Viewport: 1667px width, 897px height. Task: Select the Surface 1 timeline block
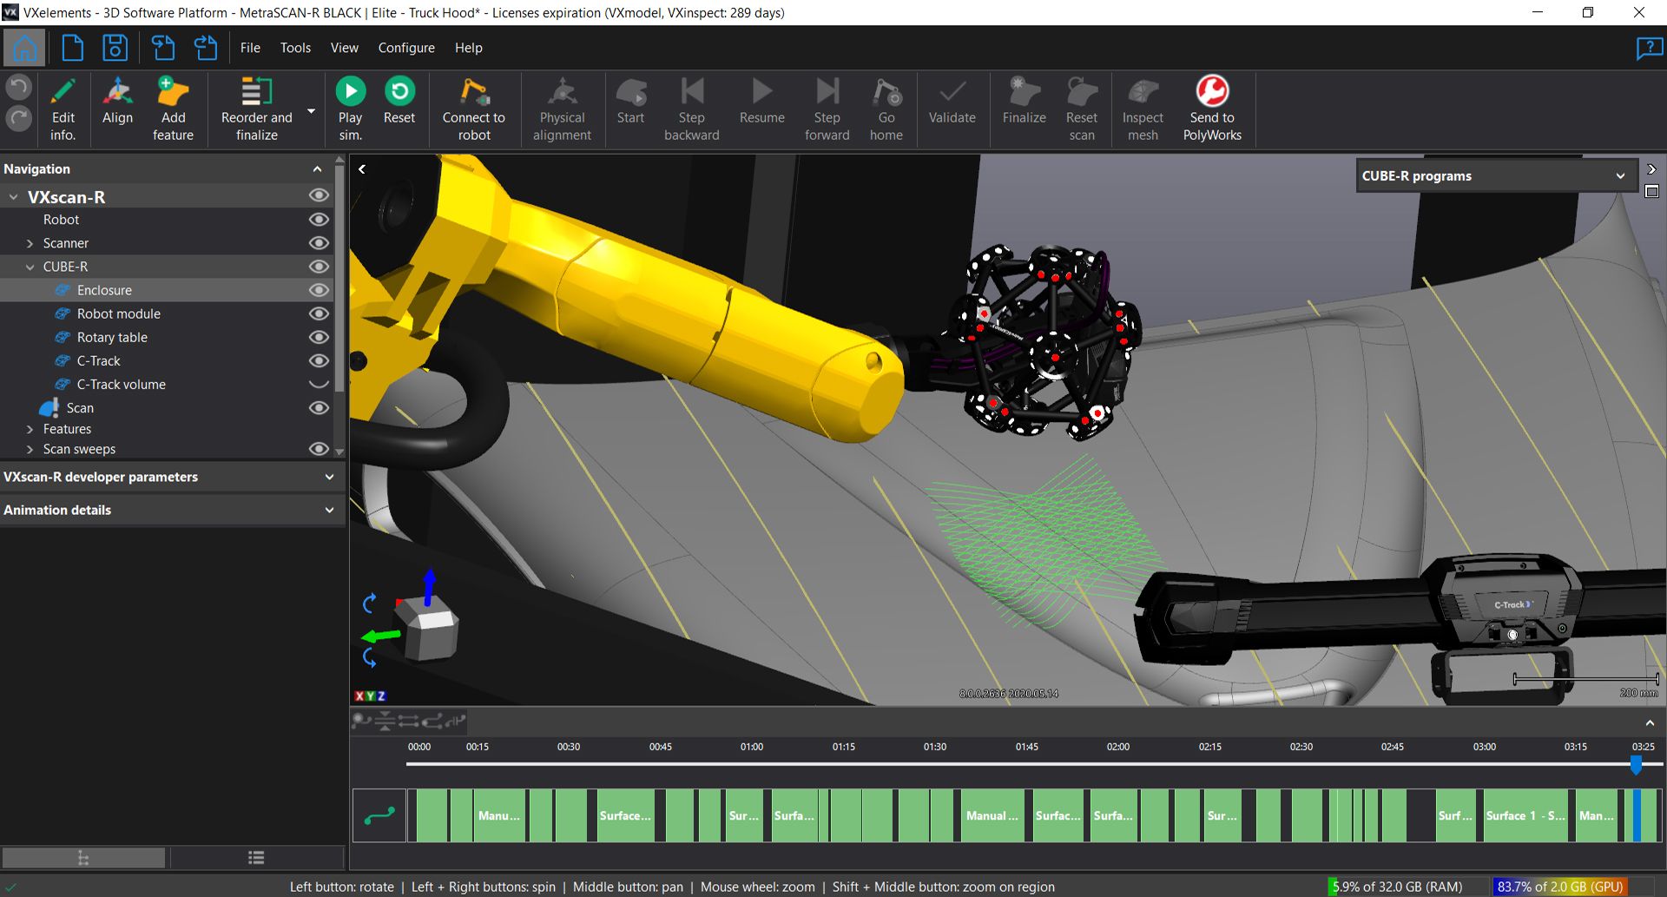(1525, 815)
